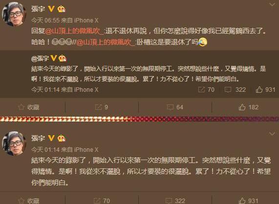Click the second post's 今天 01:14 timestamp
Viewport: 279px width, 204px height.
point(45,150)
